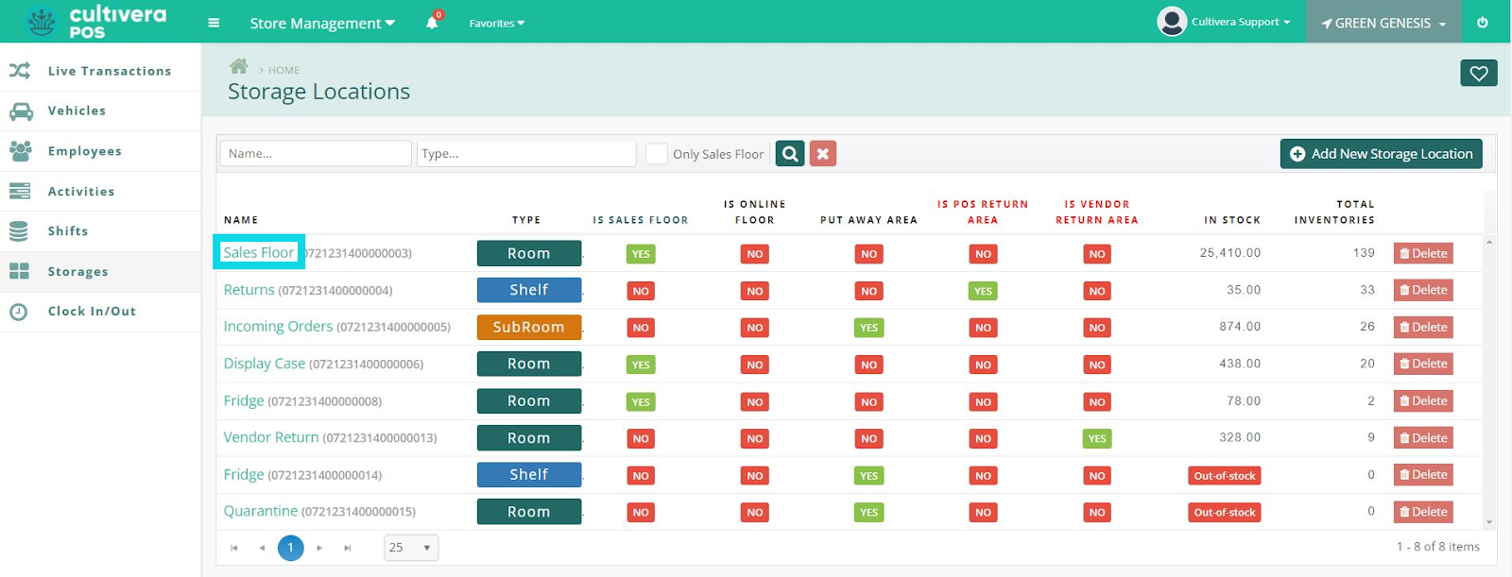The height and width of the screenshot is (577, 1512).
Task: Go to home icon in breadcrumb
Action: 239,67
